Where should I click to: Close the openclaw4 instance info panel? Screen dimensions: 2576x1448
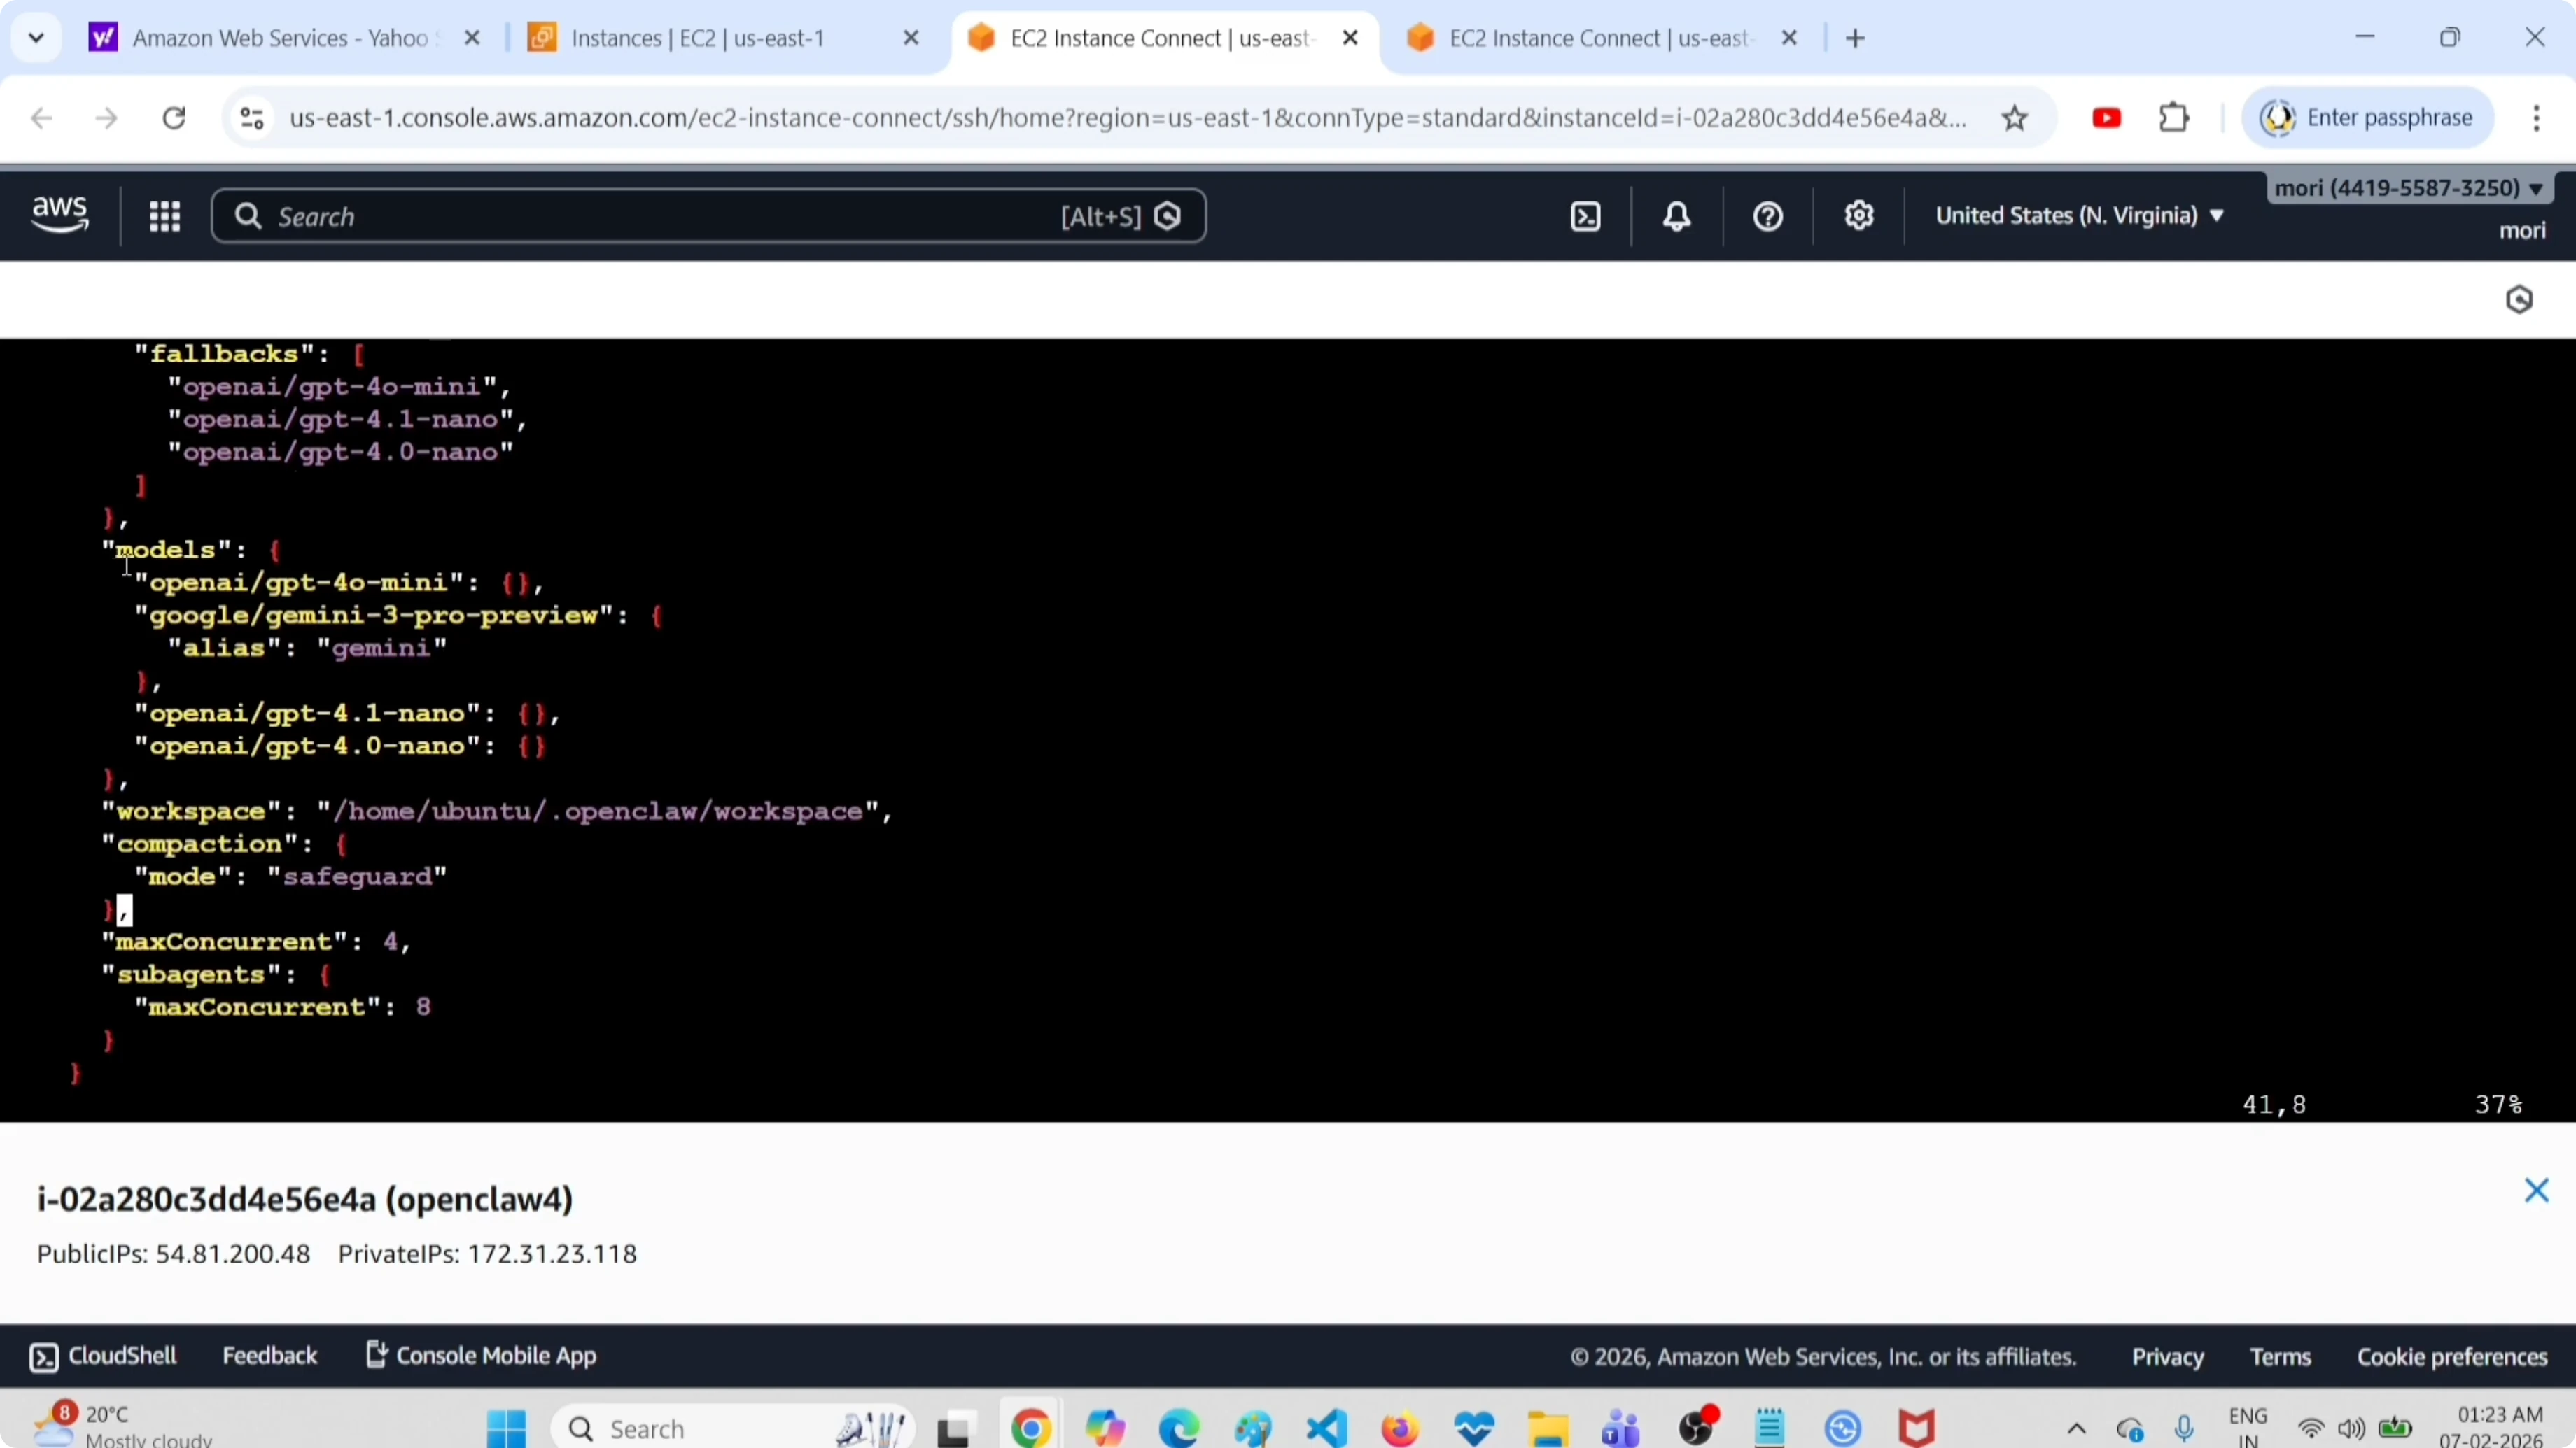[2536, 1190]
